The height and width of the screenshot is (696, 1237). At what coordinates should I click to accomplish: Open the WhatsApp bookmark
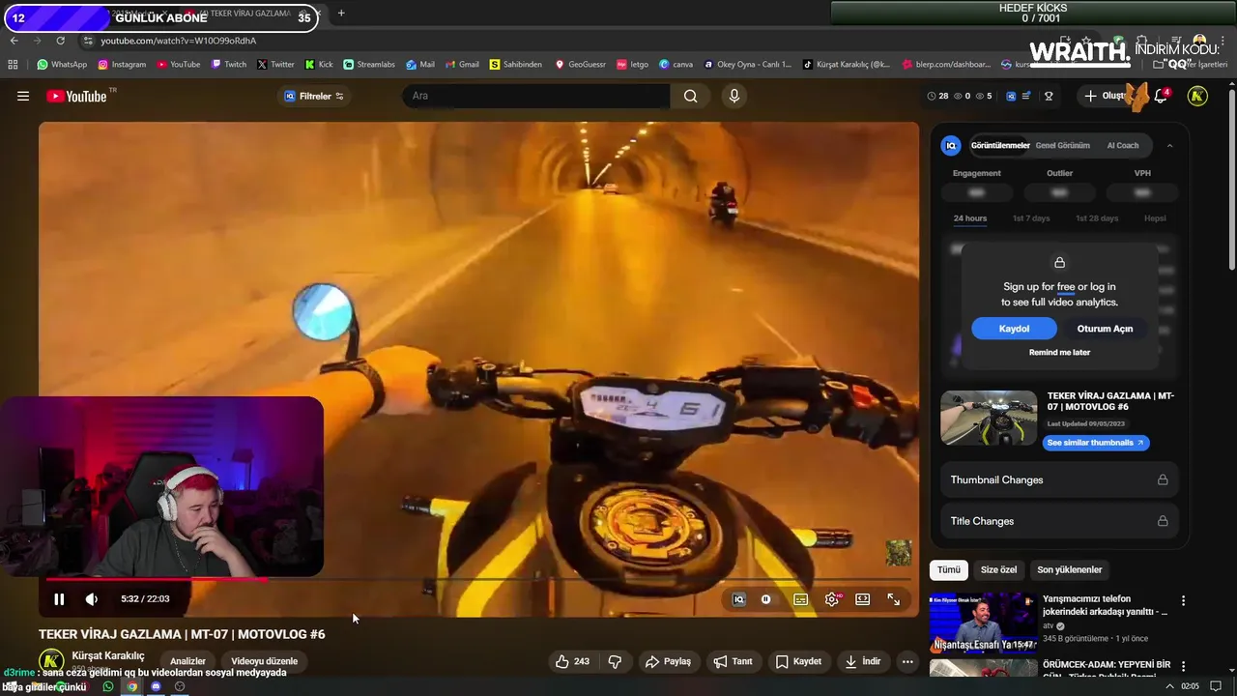[x=62, y=65]
